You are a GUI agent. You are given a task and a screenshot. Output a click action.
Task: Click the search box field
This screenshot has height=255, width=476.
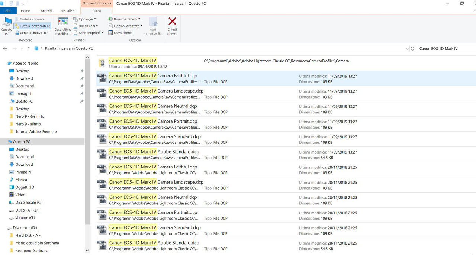point(446,48)
